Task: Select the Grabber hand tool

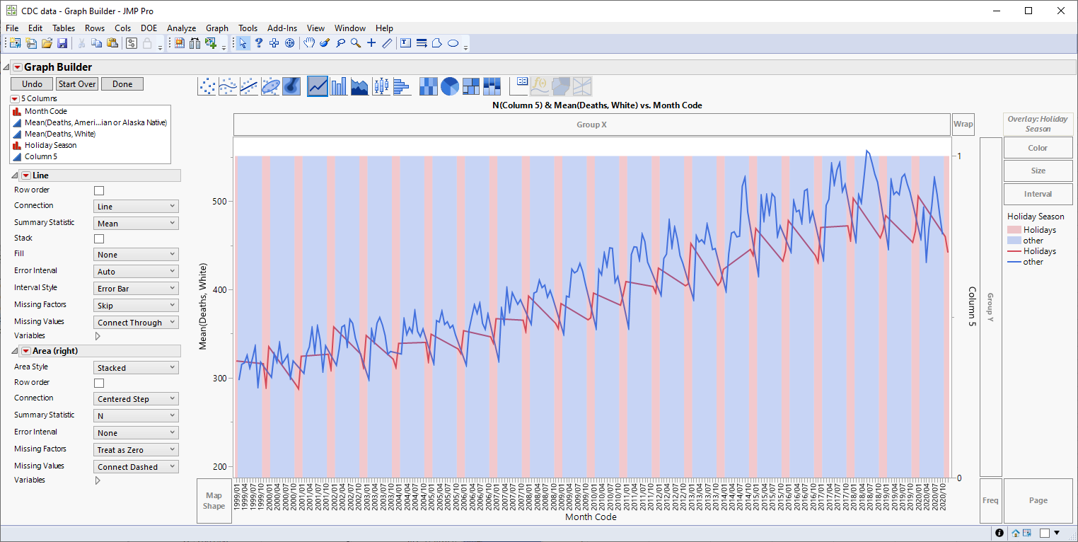Action: (309, 43)
